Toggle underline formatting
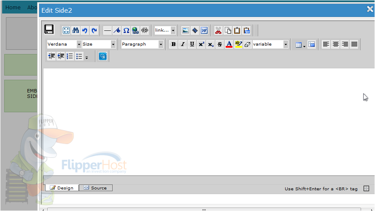This screenshot has width=375, height=211. click(192, 44)
